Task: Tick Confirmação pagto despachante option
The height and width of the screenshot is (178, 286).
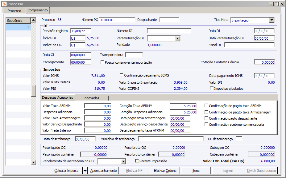Action: (206, 118)
